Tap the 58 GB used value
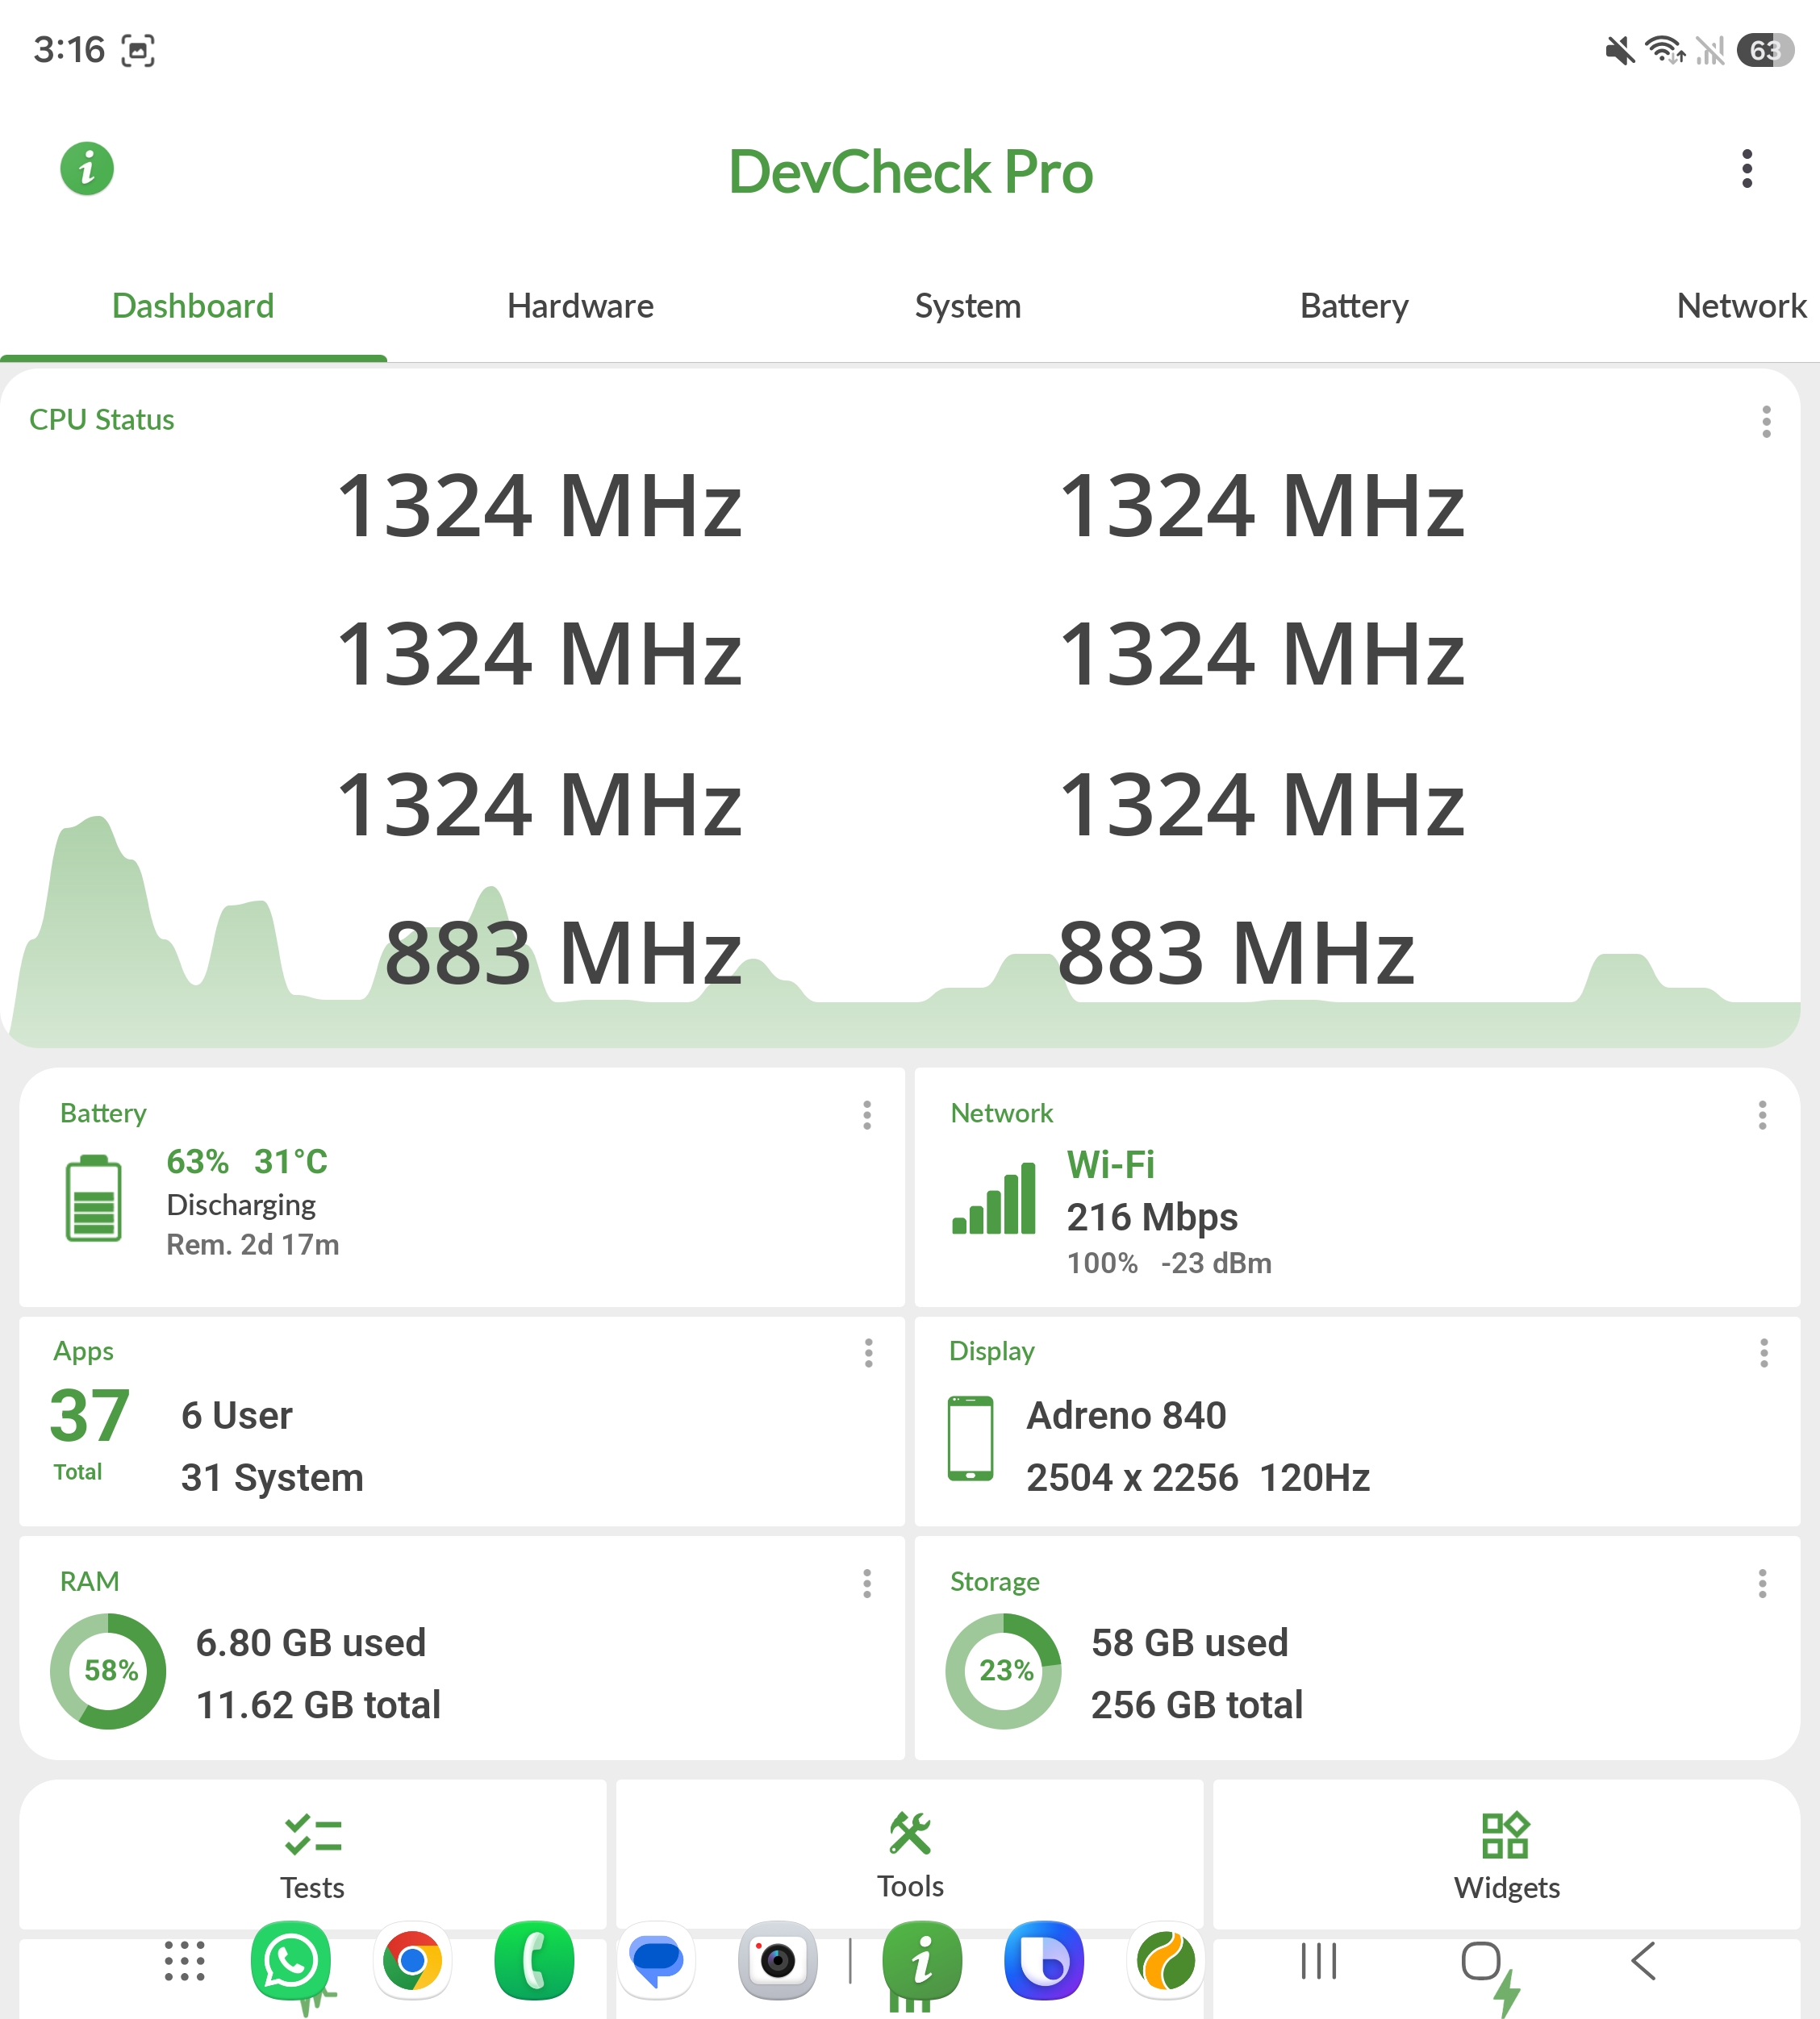Image resolution: width=1820 pixels, height=2019 pixels. pos(1189,1643)
